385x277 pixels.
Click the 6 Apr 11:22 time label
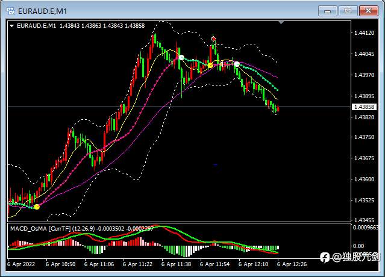137,264
